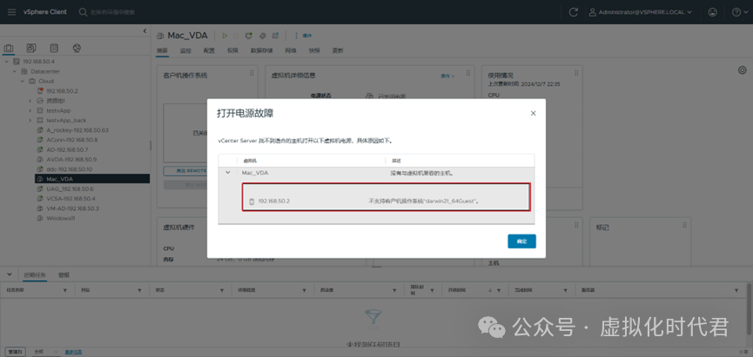Switch to Hosts and Clusters inventory view
This screenshot has width=753, height=357.
pos(9,49)
